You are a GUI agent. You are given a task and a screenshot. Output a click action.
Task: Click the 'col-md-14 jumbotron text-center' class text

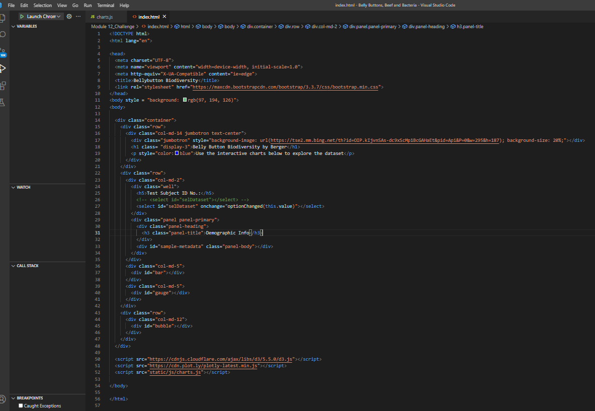pyautogui.click(x=199, y=133)
